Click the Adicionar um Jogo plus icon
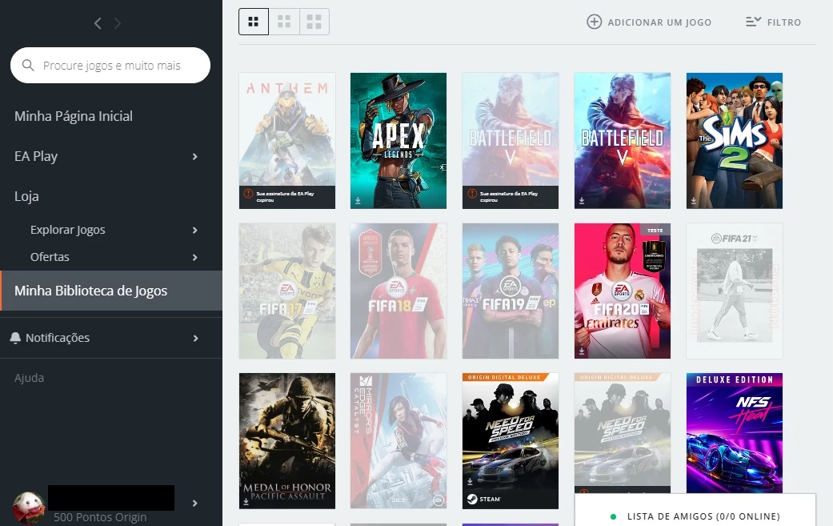This screenshot has height=526, width=833. coord(594,22)
